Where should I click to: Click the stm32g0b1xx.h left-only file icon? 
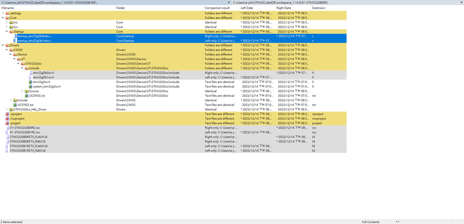coord(31,77)
